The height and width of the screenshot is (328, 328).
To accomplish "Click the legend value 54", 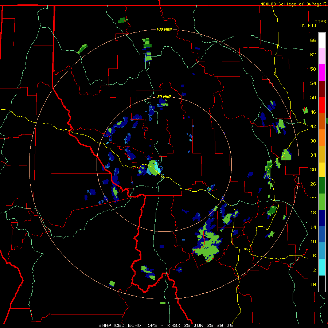I will (x=313, y=83).
